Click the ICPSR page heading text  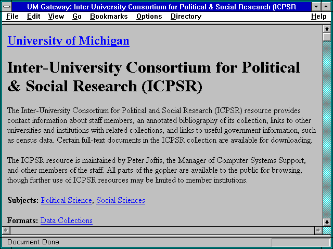153,77
